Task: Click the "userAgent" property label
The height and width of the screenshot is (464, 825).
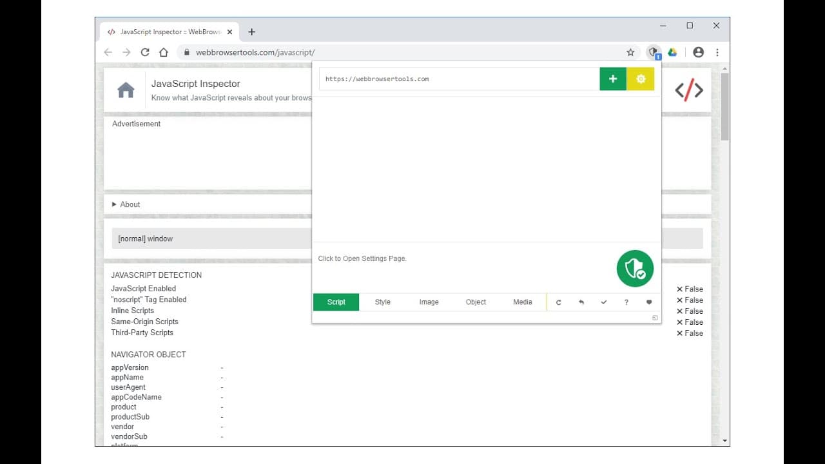Action: point(128,387)
